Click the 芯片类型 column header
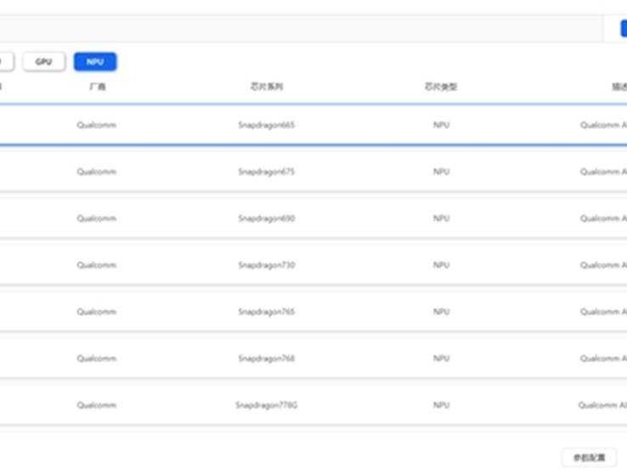This screenshot has width=627, height=470. (441, 87)
